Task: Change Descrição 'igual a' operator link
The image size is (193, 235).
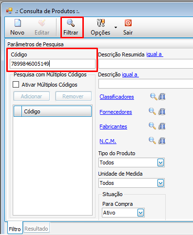Action: [130, 74]
